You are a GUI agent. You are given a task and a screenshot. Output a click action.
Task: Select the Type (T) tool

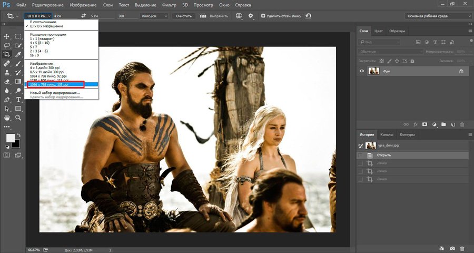(18, 99)
